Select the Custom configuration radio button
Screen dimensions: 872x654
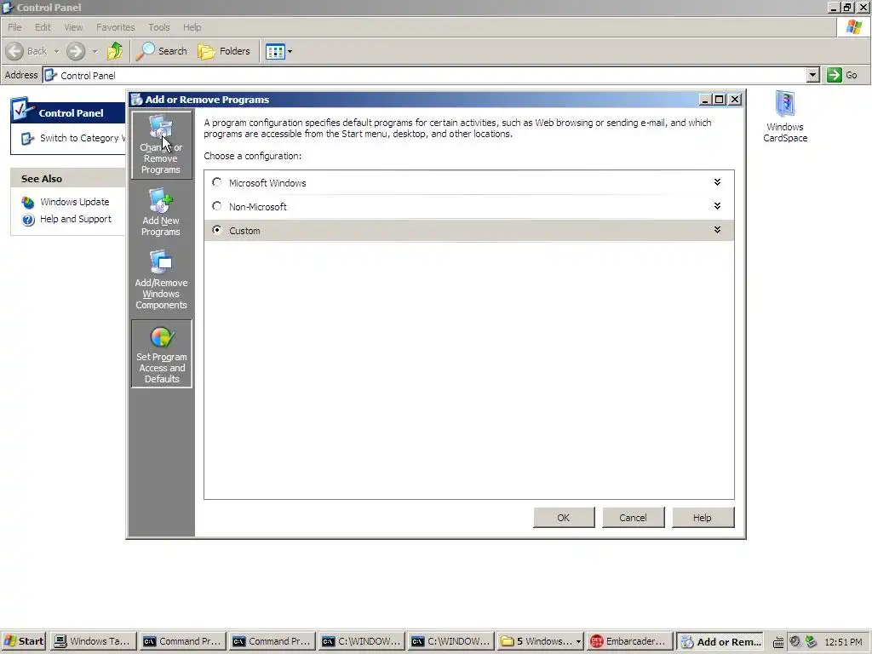click(217, 230)
